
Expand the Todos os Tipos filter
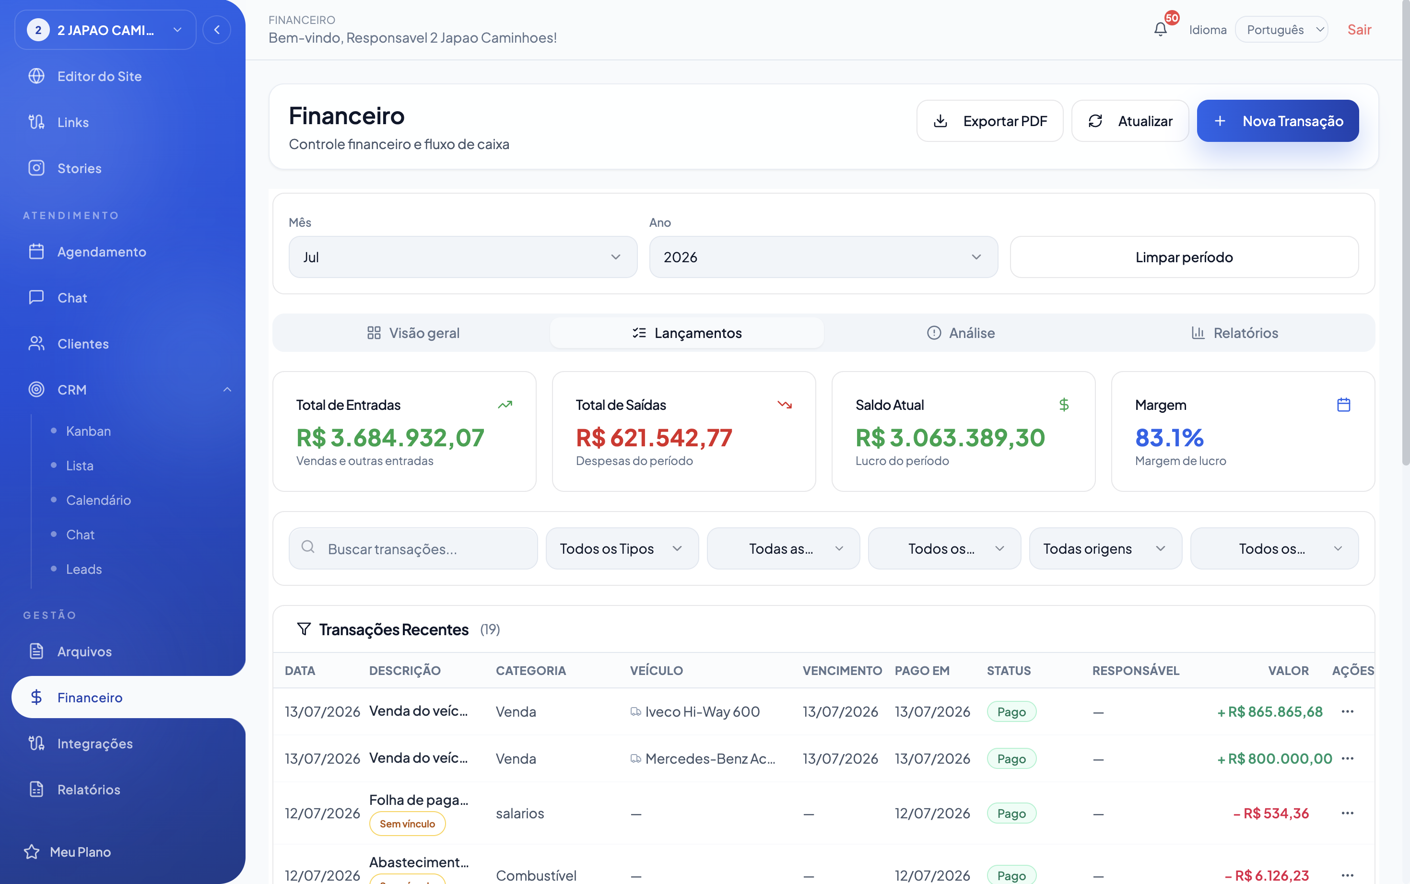pos(622,548)
